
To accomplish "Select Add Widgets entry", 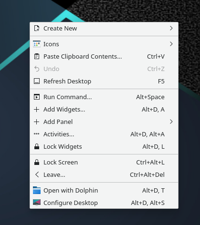I will pyautogui.click(x=104, y=109).
